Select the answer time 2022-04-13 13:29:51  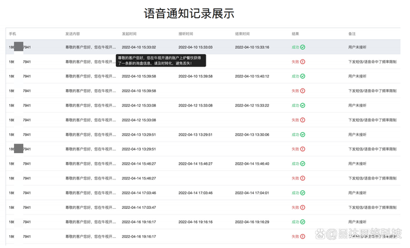point(195,135)
